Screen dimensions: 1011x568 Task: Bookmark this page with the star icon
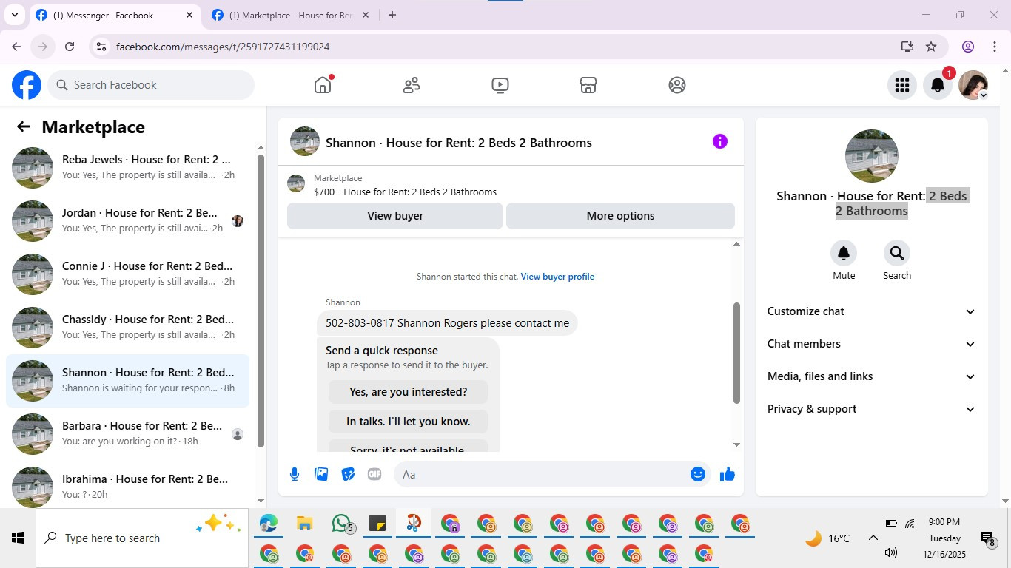tap(931, 47)
